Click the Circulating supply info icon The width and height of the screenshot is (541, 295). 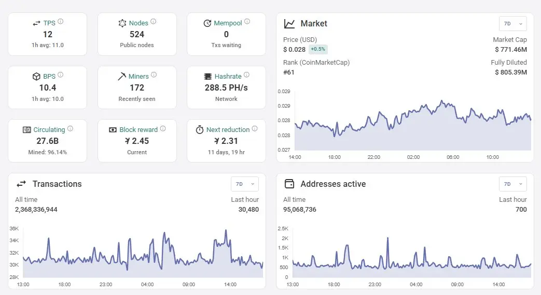[70, 128]
